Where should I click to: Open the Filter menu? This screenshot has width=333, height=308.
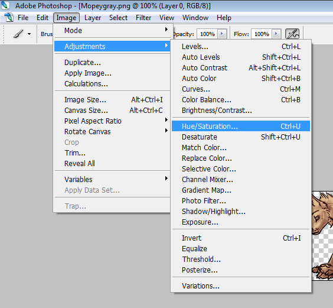coord(143,18)
